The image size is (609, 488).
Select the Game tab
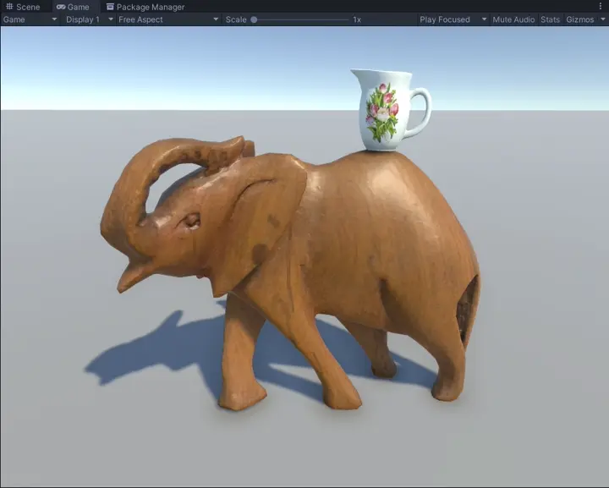74,7
